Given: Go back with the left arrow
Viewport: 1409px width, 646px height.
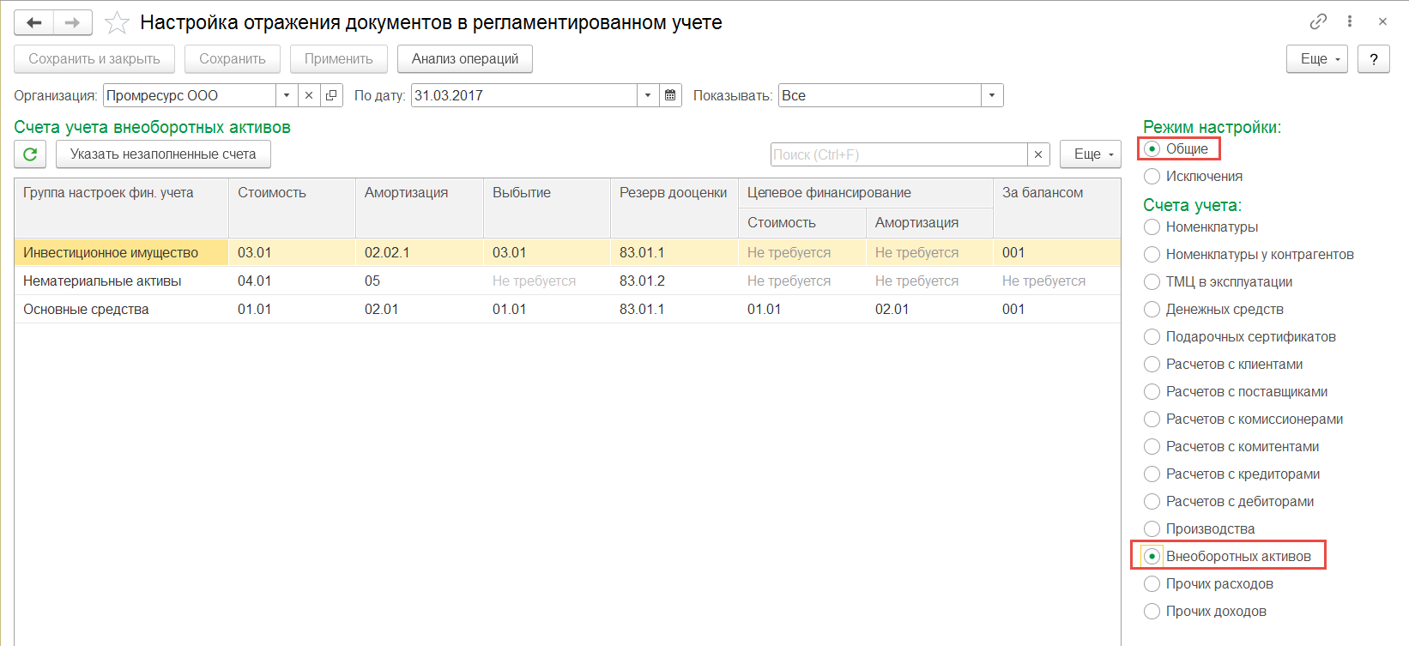Looking at the screenshot, I should click(x=34, y=23).
